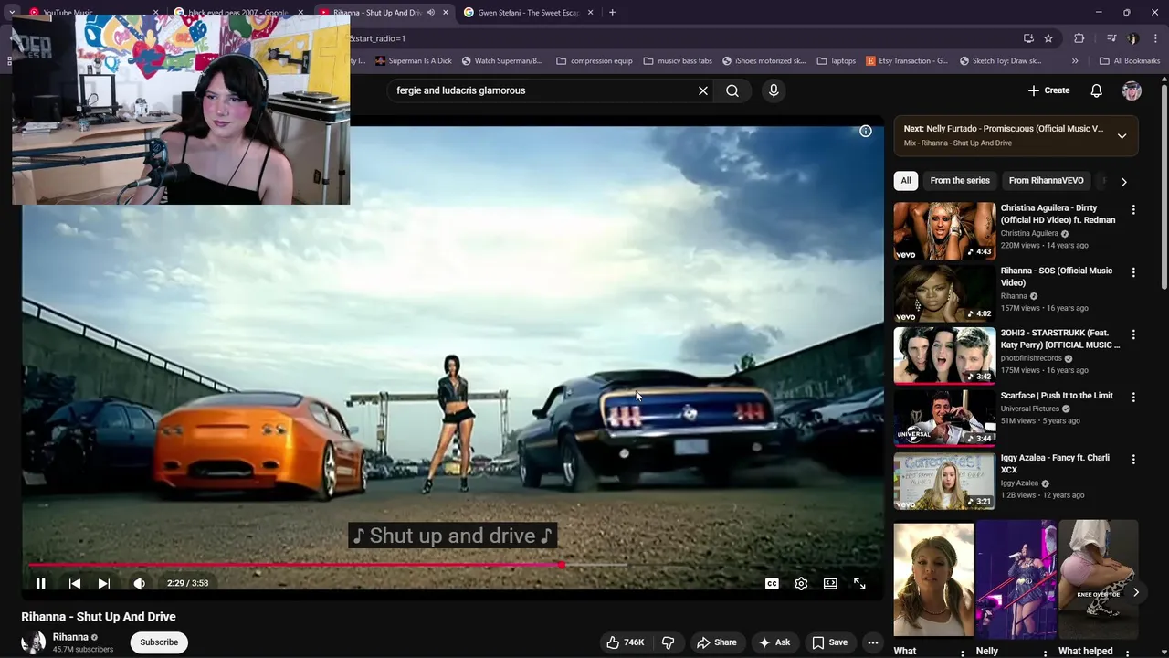Viewport: 1169px width, 658px height.
Task: Open Christina Aguilera Dirrty thumbnail
Action: pyautogui.click(x=944, y=231)
